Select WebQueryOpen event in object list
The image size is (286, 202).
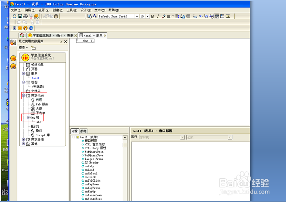pyautogui.click(x=94, y=152)
